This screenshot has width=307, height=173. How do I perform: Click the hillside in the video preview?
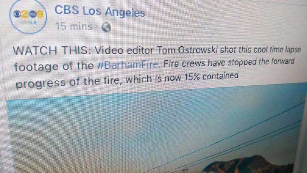coord(249,164)
